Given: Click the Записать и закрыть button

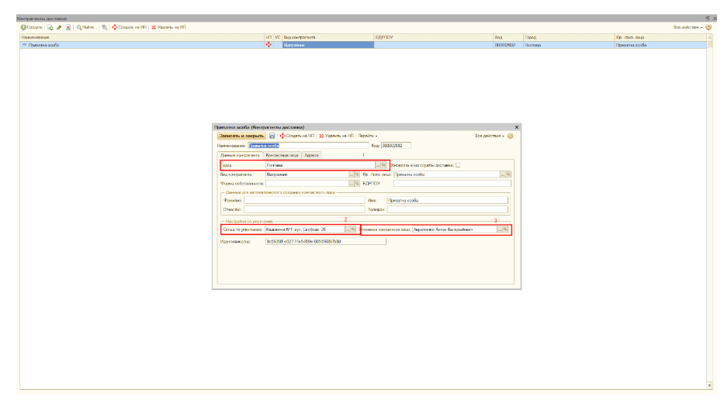Looking at the screenshot, I should click(x=241, y=136).
